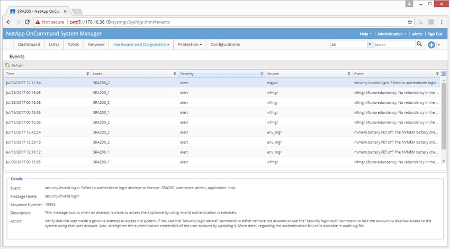This screenshot has height=249, width=450.
Task: Reload the page with the refresh icon
Action: pyautogui.click(x=27, y=22)
